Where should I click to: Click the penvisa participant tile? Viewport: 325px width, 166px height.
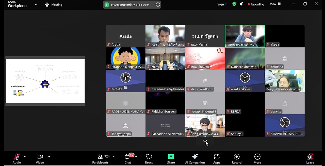pos(285,103)
